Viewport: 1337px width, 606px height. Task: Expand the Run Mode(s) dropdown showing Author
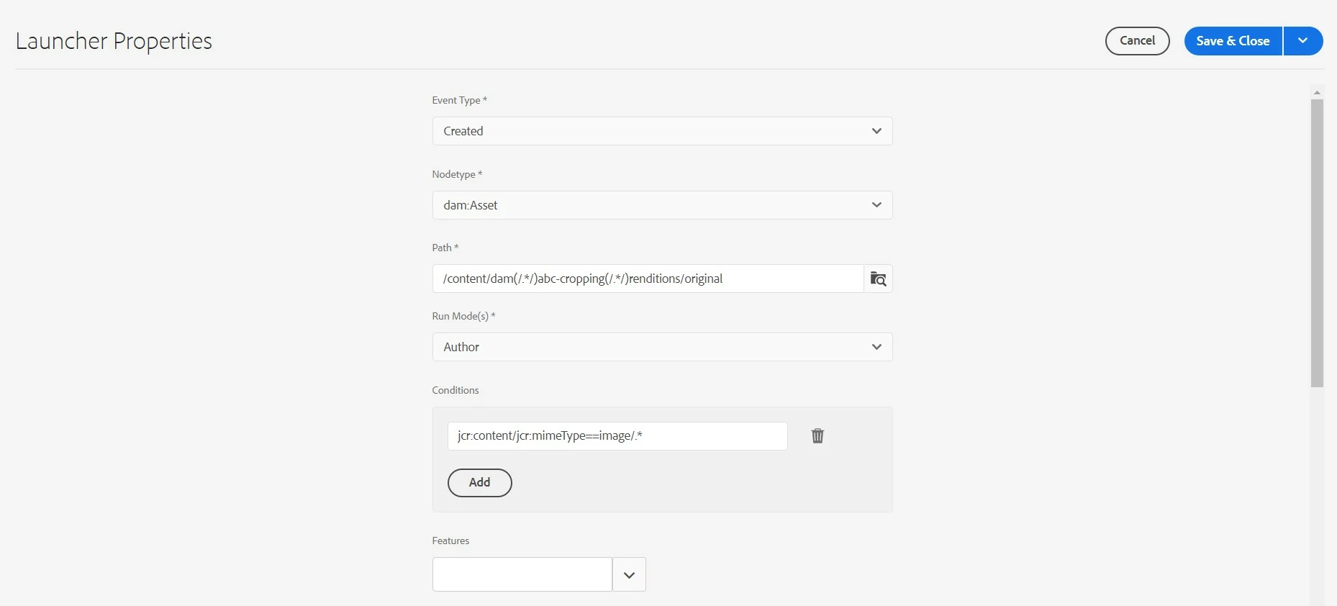[662, 347]
